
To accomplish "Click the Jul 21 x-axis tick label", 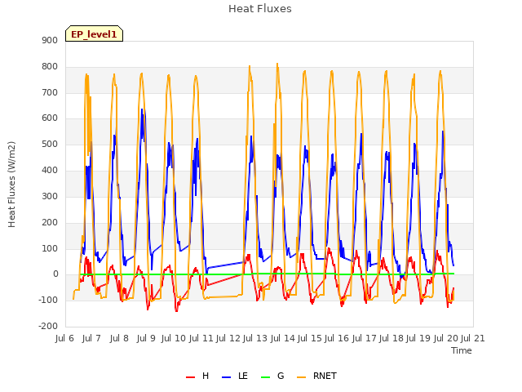I will pos(473,338).
